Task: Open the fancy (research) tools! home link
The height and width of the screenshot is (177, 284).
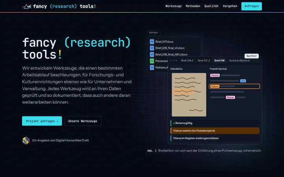Action: coord(59,6)
